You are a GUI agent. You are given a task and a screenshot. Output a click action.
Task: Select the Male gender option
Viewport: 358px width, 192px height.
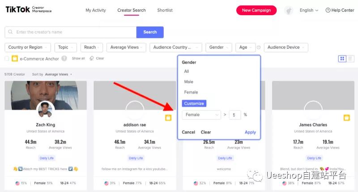[x=188, y=82]
